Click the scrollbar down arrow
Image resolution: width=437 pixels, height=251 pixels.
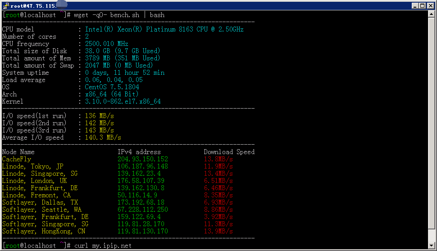pyautogui.click(x=431, y=245)
